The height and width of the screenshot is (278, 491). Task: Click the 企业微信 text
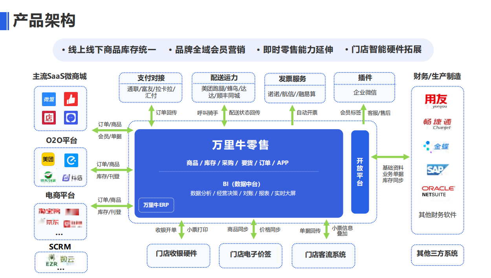365,92
